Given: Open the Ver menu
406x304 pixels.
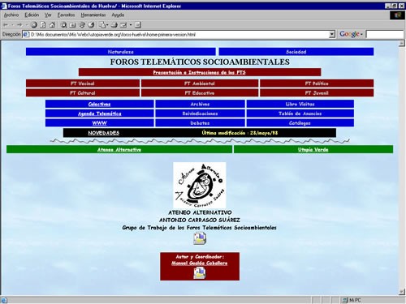Looking at the screenshot, I should point(48,15).
